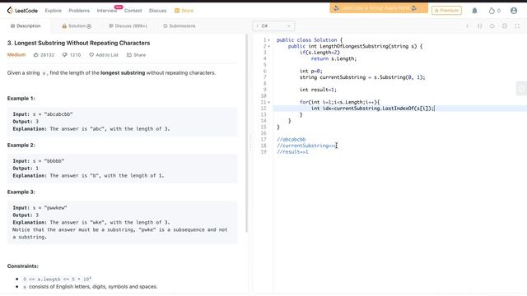Viewport: 527px width, 296px height.
Task: Click the 'int result=1;' code line
Action: tap(318, 90)
